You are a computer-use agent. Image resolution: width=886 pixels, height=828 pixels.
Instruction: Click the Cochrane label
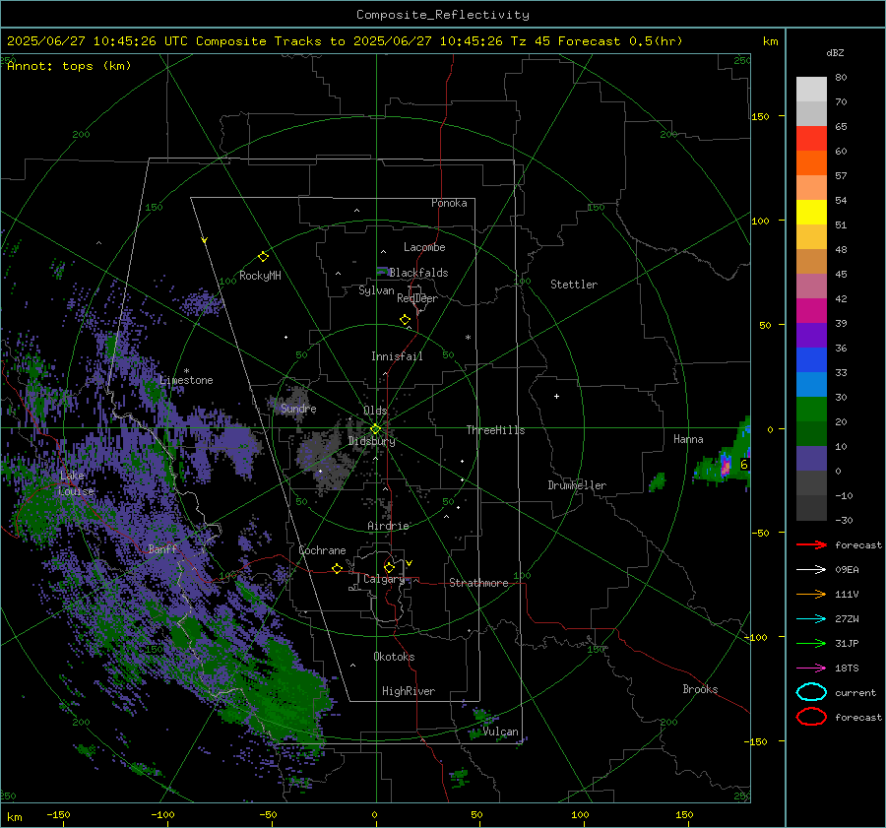(322, 550)
